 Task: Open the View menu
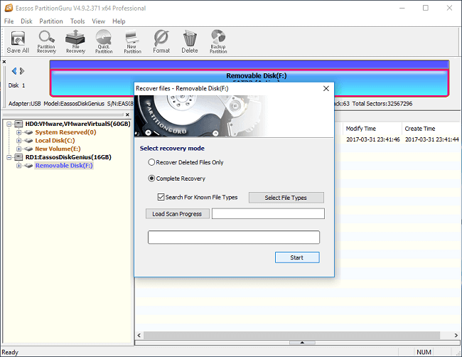pos(98,21)
